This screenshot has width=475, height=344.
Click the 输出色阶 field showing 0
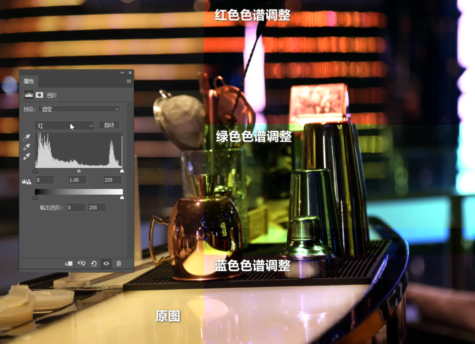(x=76, y=207)
